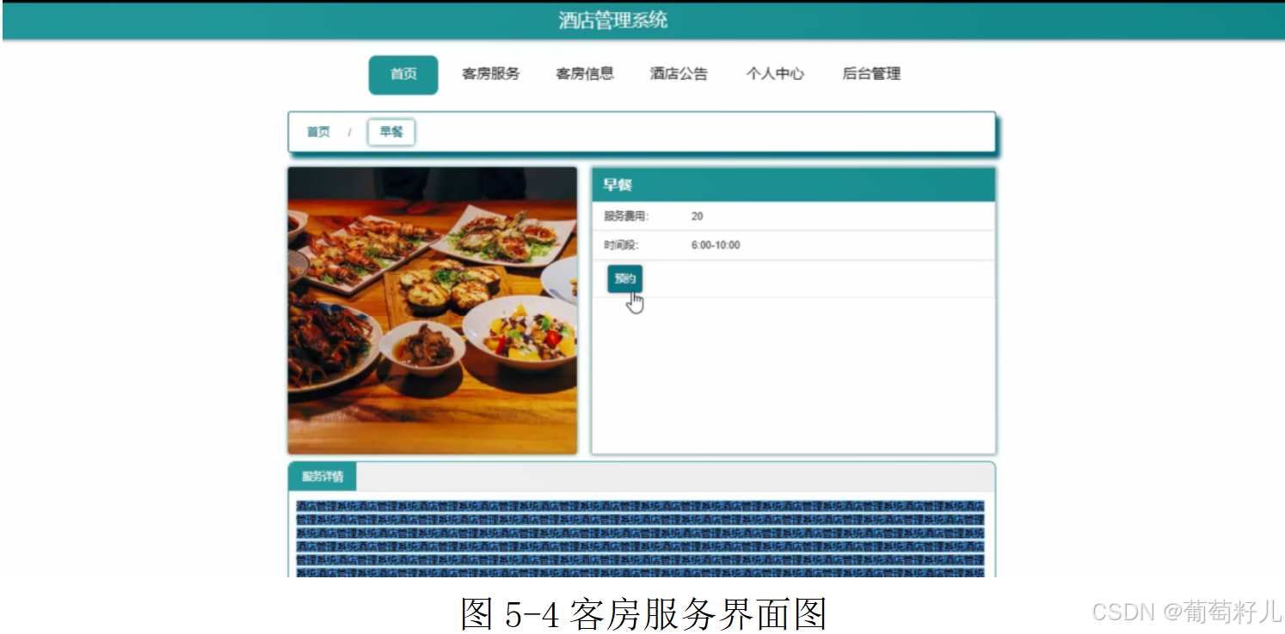The image size is (1285, 634).
Task: Open the 客房服务 section
Action: pos(489,74)
